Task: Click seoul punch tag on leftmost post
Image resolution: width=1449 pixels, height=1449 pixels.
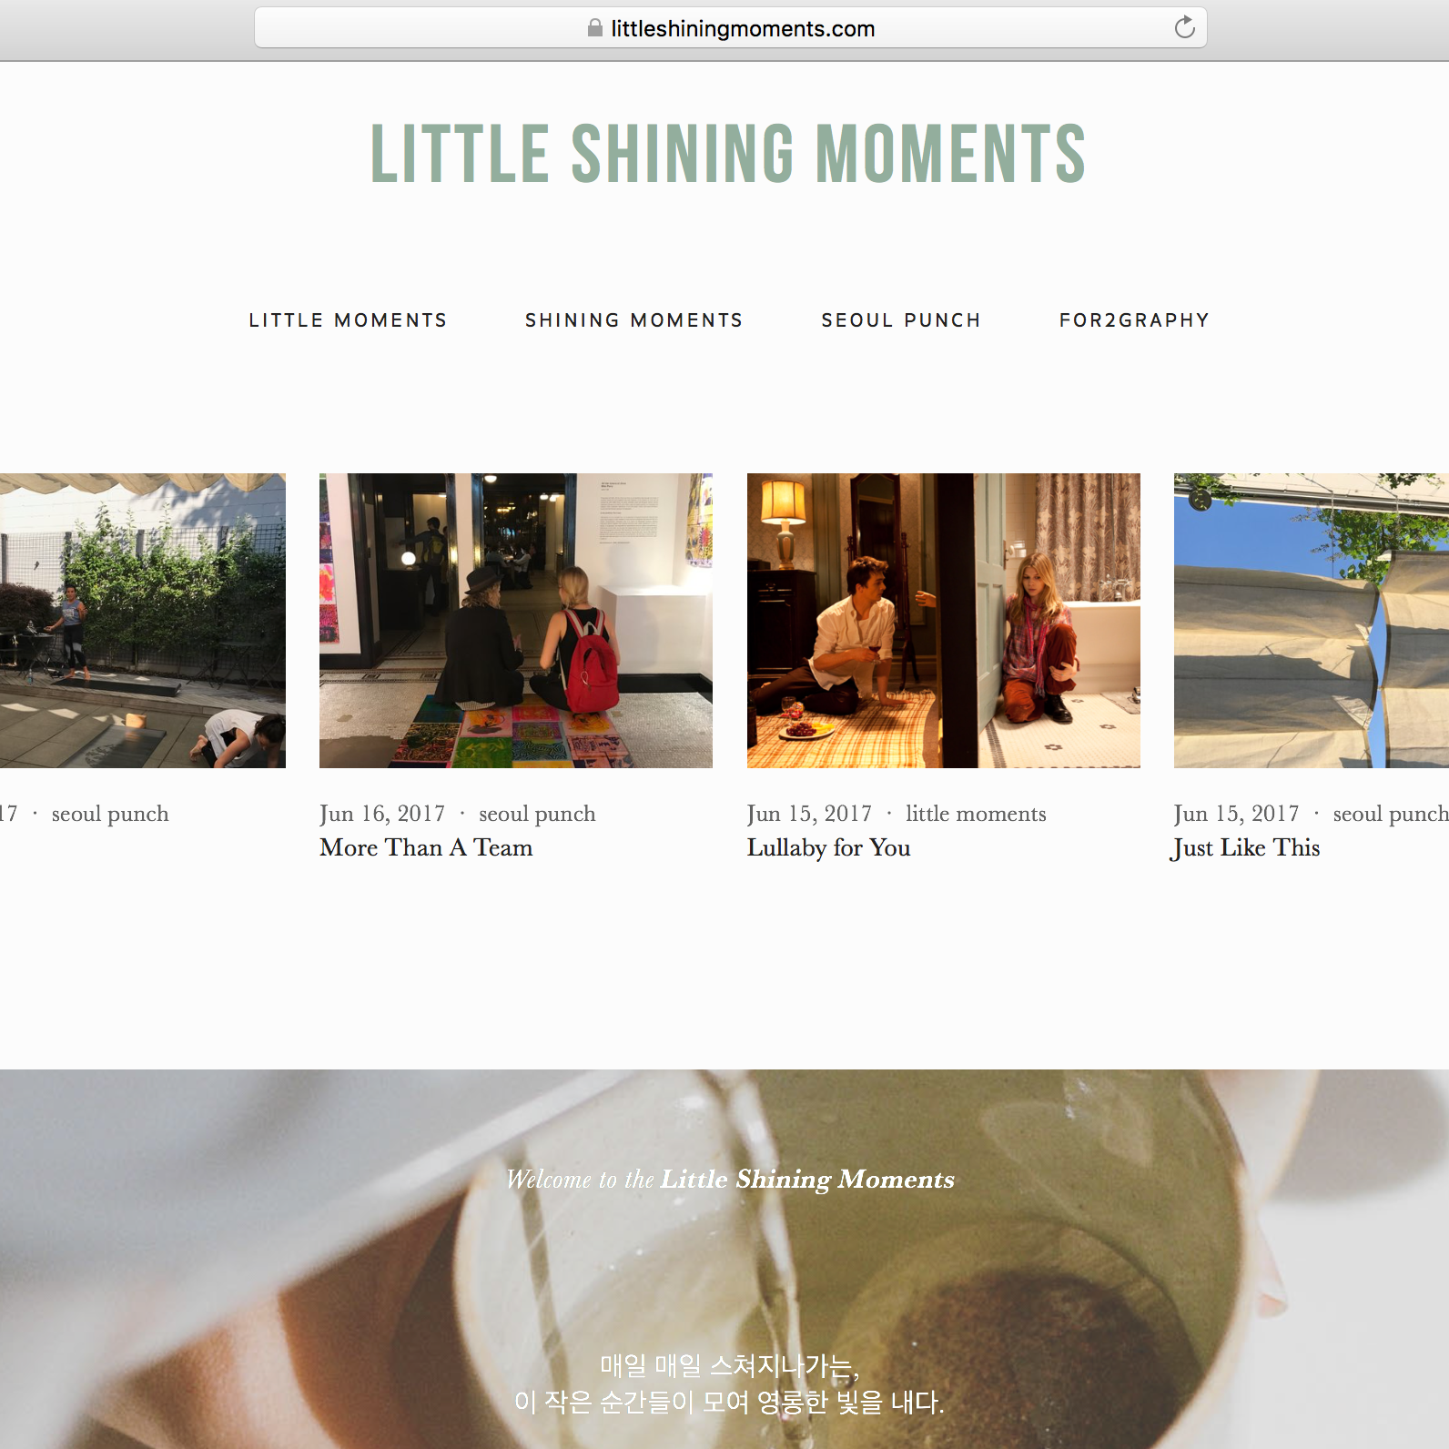Action: 110,815
